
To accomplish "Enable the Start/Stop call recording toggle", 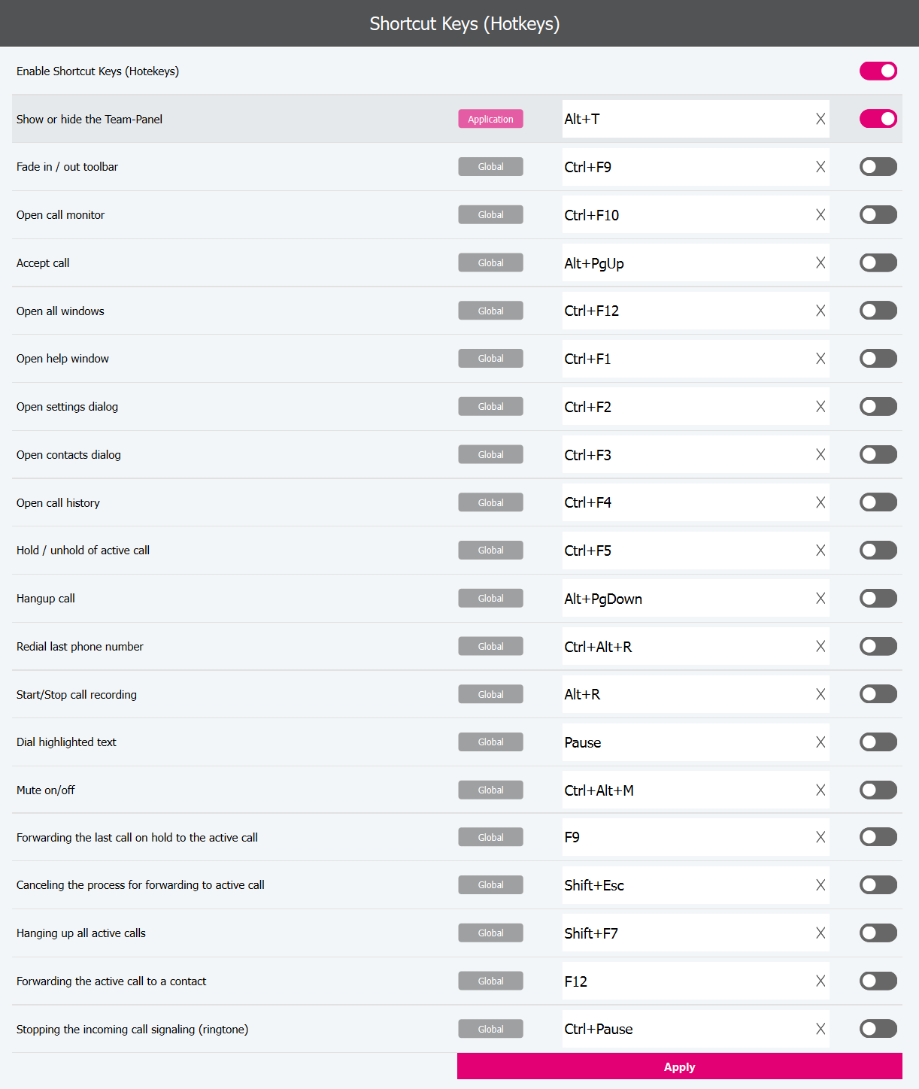I will coord(878,694).
